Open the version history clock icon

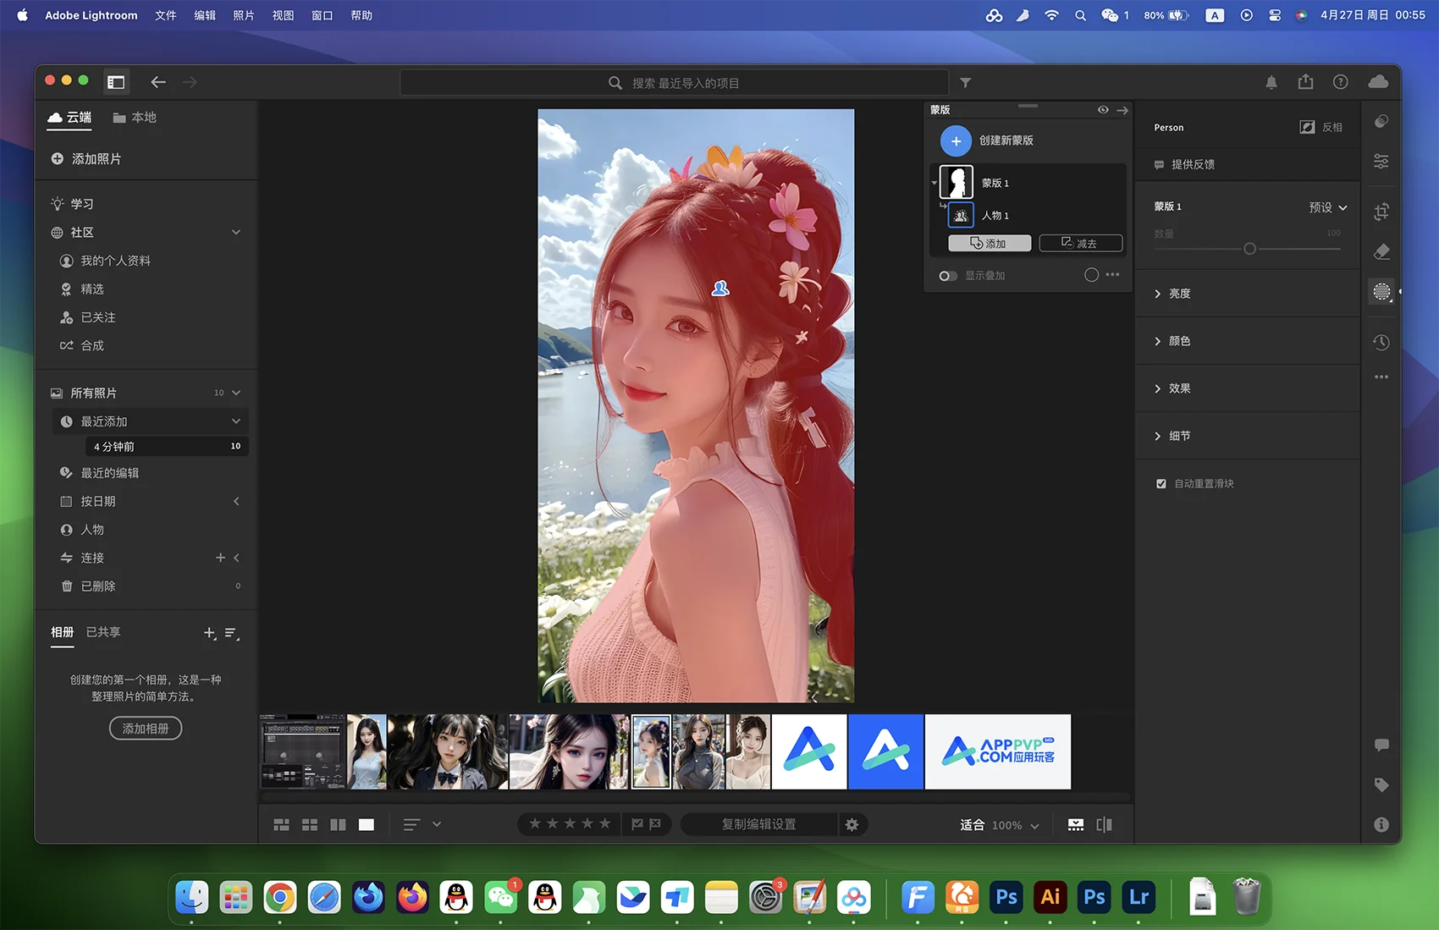coord(1381,342)
